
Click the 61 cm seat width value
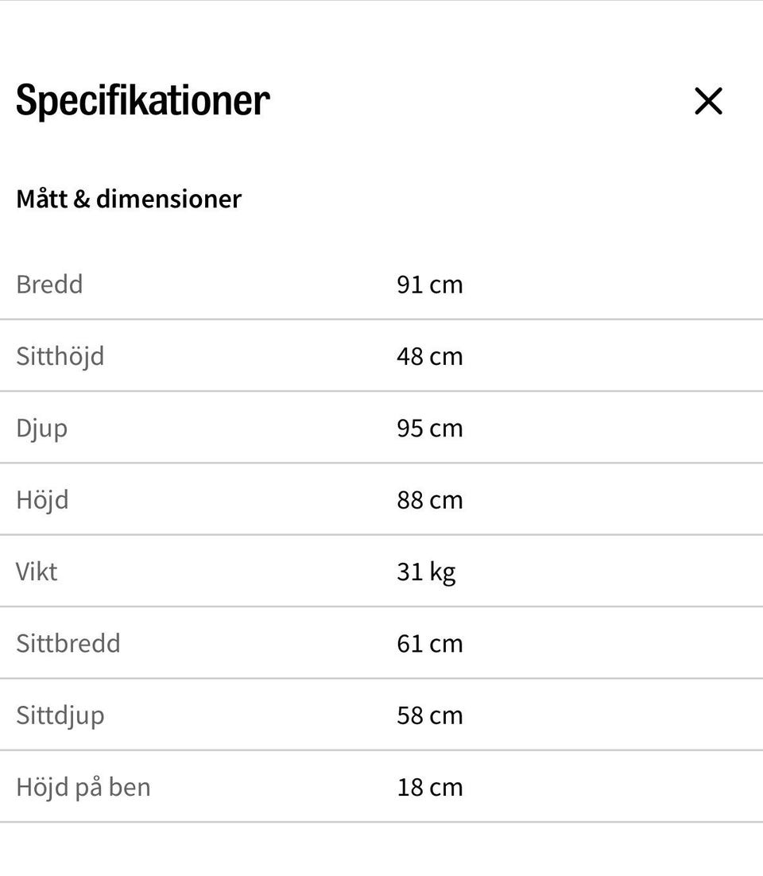[429, 643]
